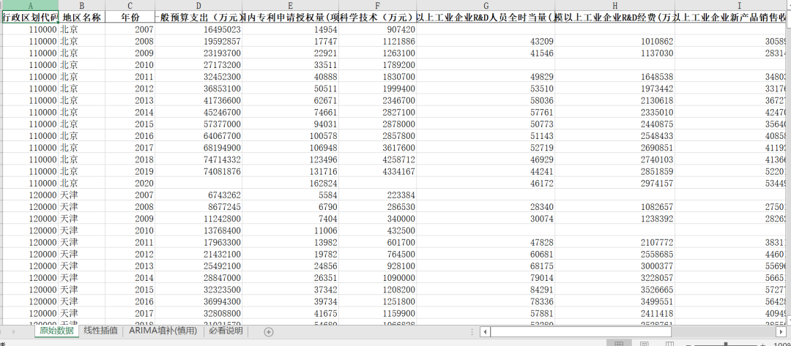The width and height of the screenshot is (791, 346).
Task: Select column D header
Action: [x=198, y=6]
